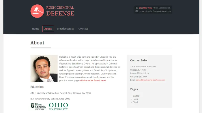Click the sidebar Phone: (773) 612-0114 line
This screenshot has width=202, height=113.
pos(140,73)
